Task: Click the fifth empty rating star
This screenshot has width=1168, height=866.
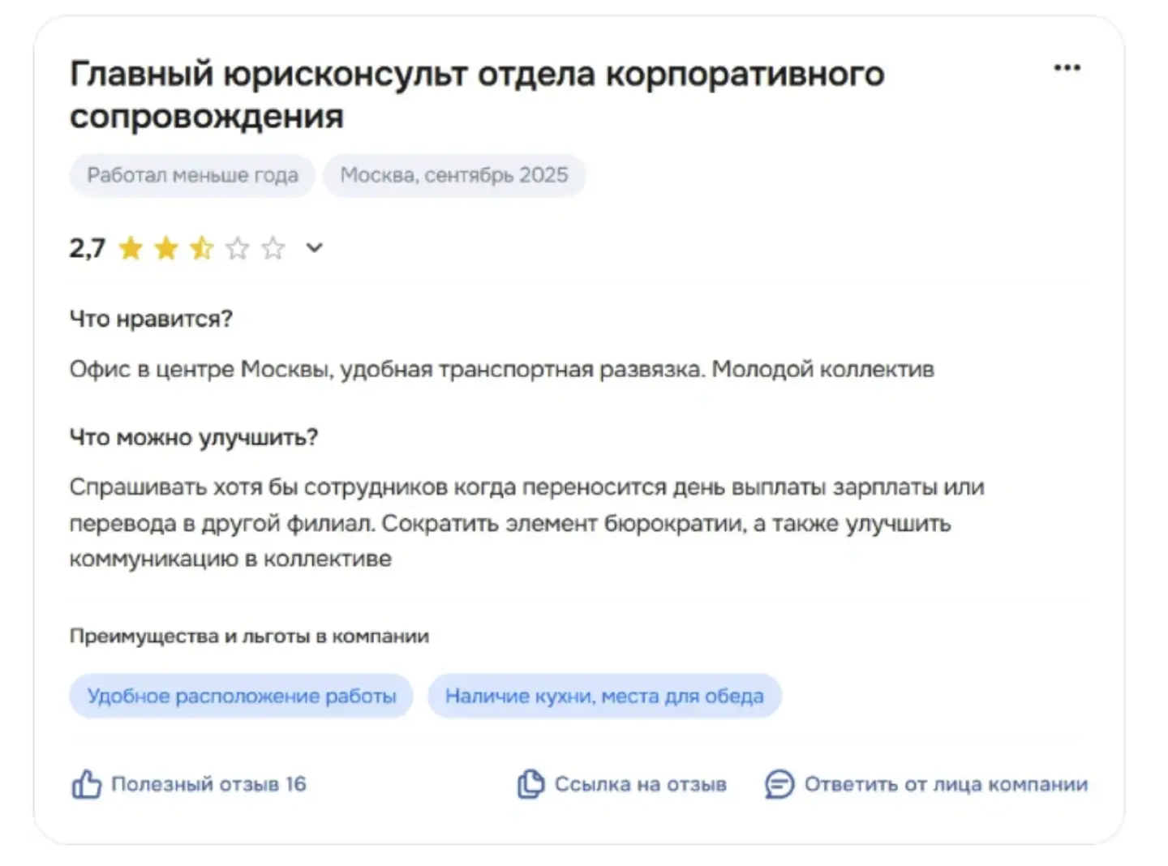Action: (273, 248)
